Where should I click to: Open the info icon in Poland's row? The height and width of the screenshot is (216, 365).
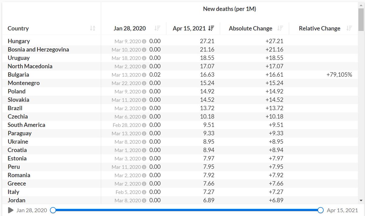pos(144,92)
